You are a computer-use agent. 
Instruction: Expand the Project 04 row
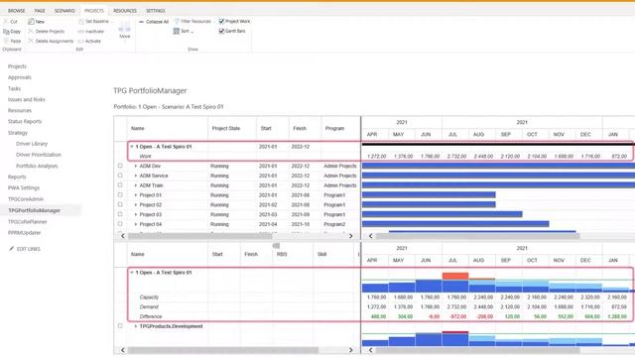click(136, 224)
